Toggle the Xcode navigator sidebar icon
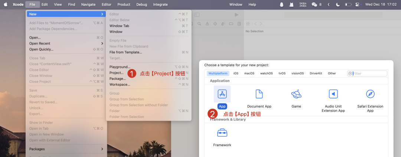401x157 pixels. click(x=197, y=15)
